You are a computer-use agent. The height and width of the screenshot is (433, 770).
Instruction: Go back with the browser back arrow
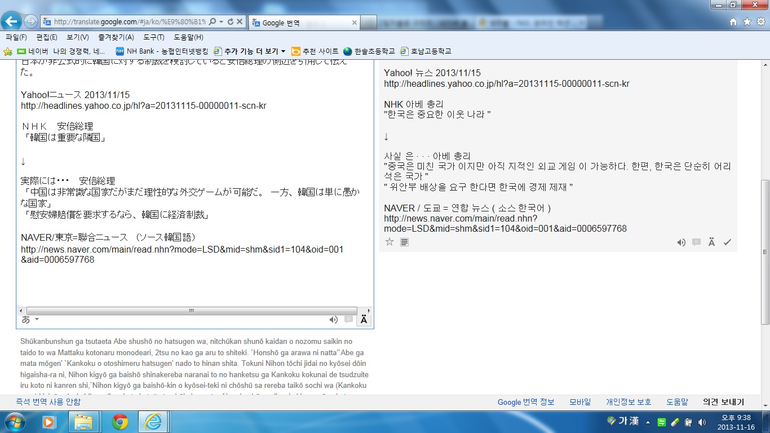(x=12, y=21)
